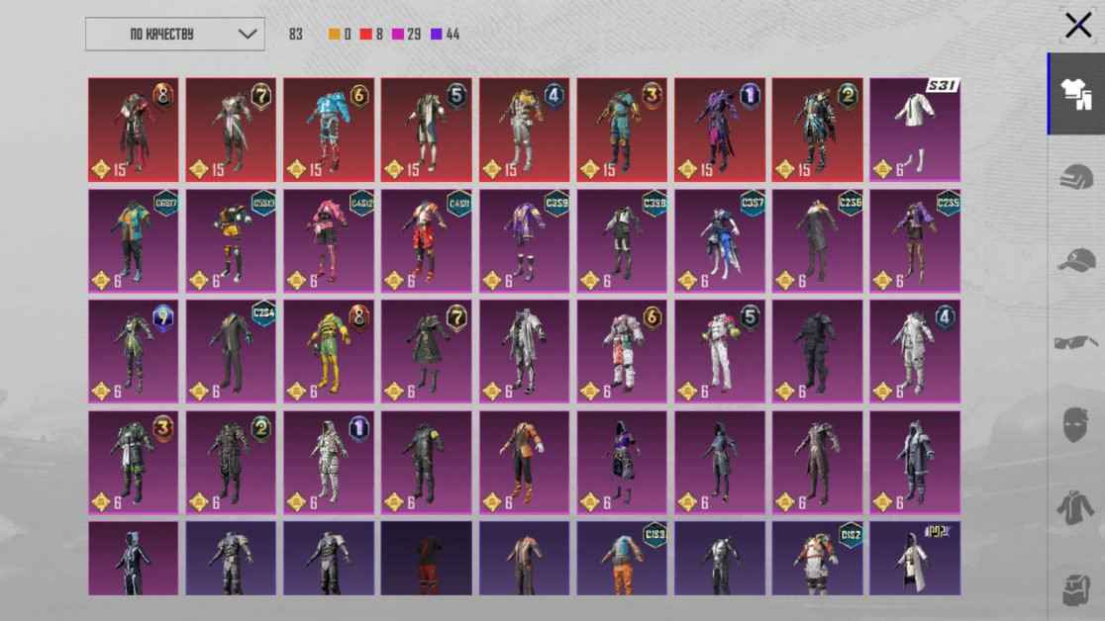Choose the face mask category icon

pyautogui.click(x=1076, y=424)
